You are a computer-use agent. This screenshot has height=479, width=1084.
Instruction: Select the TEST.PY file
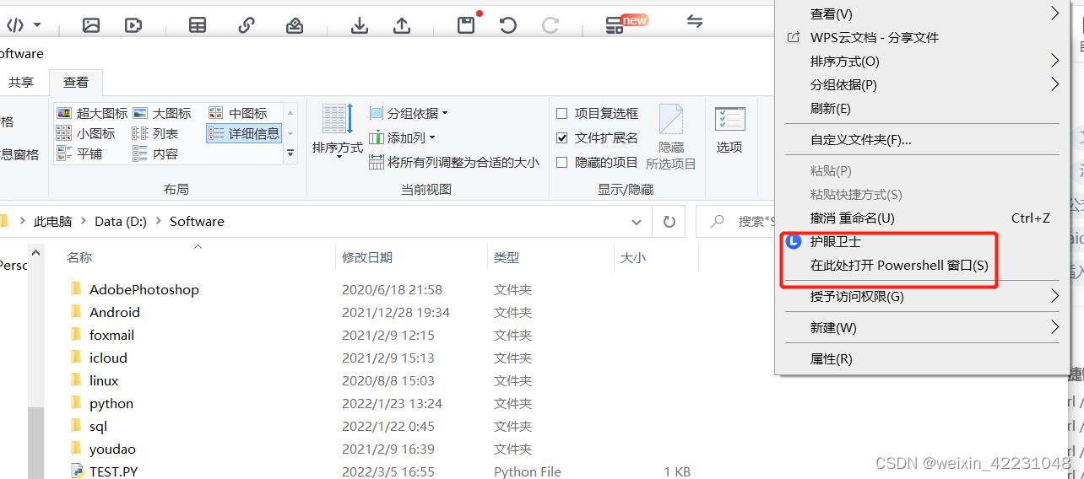[x=114, y=471]
